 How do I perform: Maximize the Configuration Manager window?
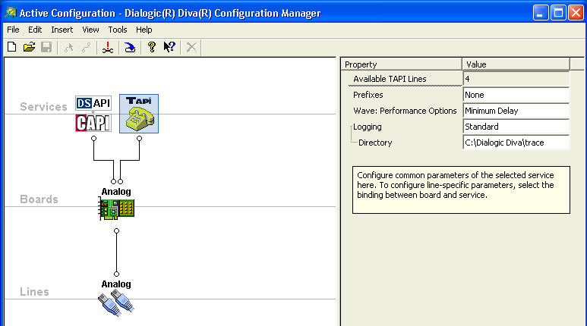(558, 13)
